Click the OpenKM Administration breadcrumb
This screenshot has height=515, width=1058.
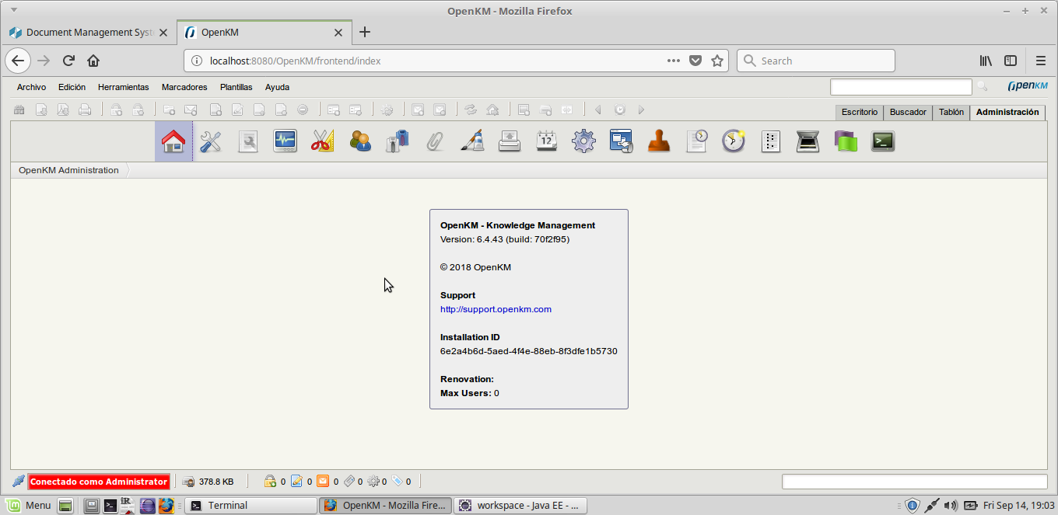[68, 170]
